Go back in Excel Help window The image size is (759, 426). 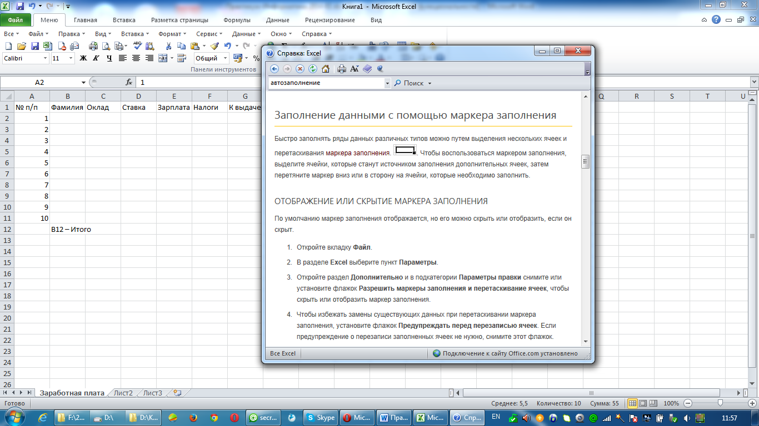tap(274, 69)
